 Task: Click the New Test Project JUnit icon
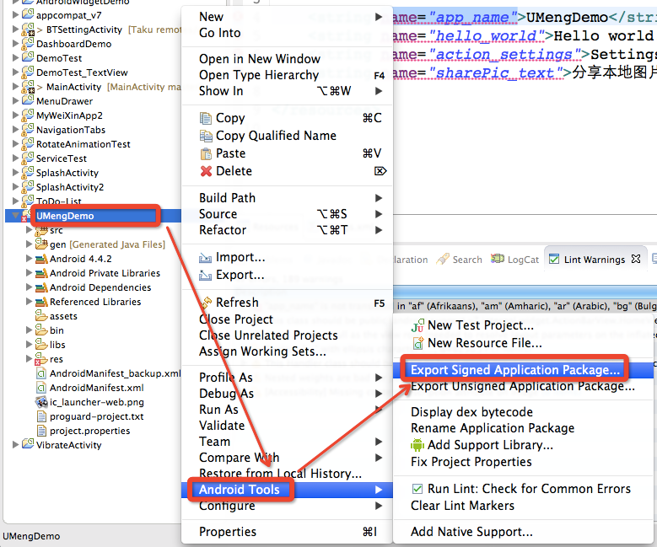(x=417, y=326)
